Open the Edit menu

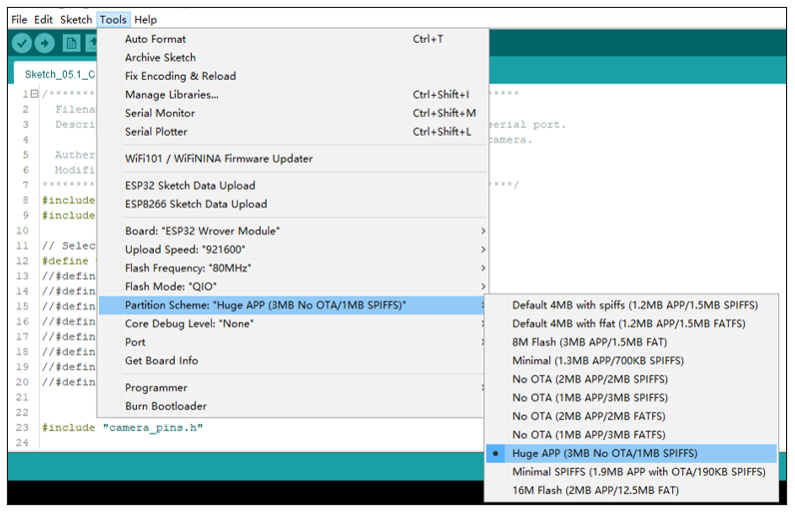(x=43, y=20)
